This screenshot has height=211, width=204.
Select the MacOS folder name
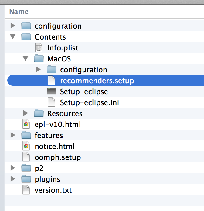tap(59, 59)
